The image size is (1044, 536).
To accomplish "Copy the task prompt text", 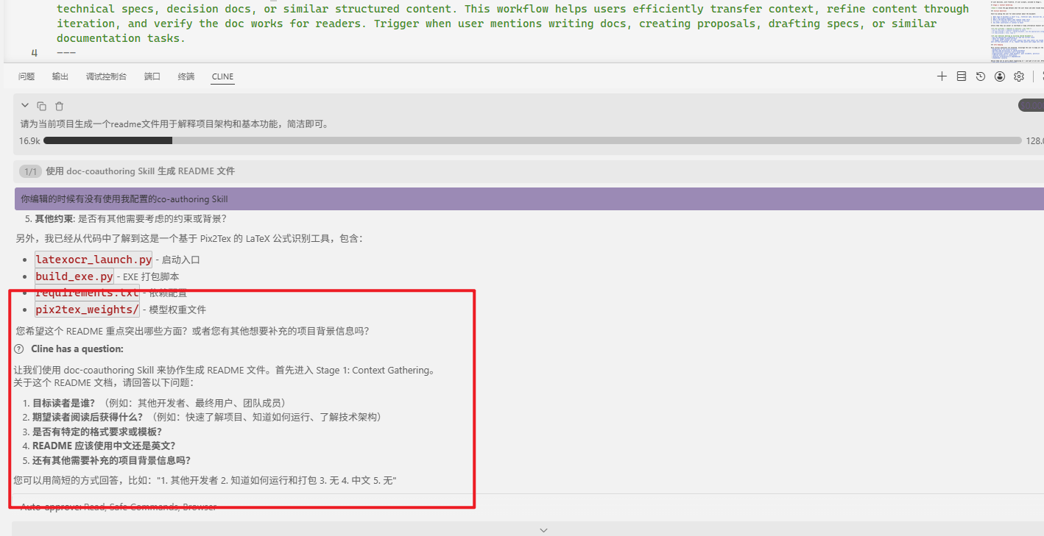I will pos(42,106).
